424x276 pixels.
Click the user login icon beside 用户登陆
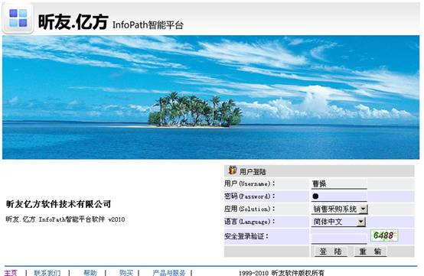233,170
